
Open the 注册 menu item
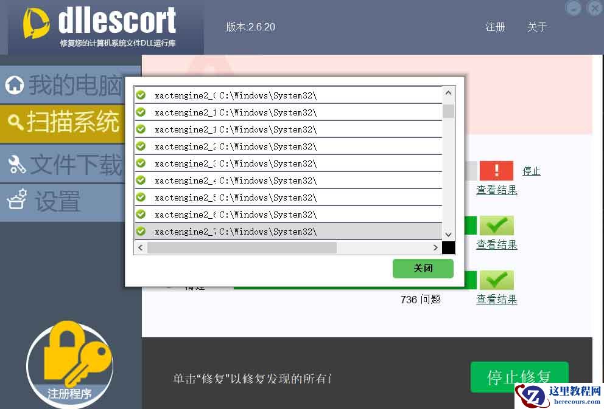pyautogui.click(x=496, y=27)
